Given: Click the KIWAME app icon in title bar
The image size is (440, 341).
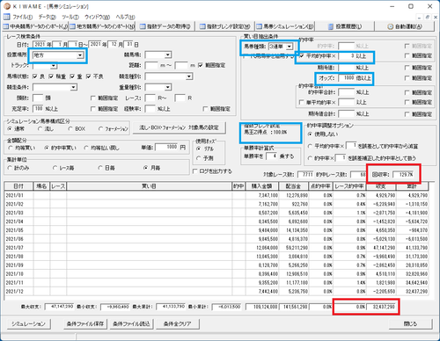Looking at the screenshot, I should [x=6, y=6].
